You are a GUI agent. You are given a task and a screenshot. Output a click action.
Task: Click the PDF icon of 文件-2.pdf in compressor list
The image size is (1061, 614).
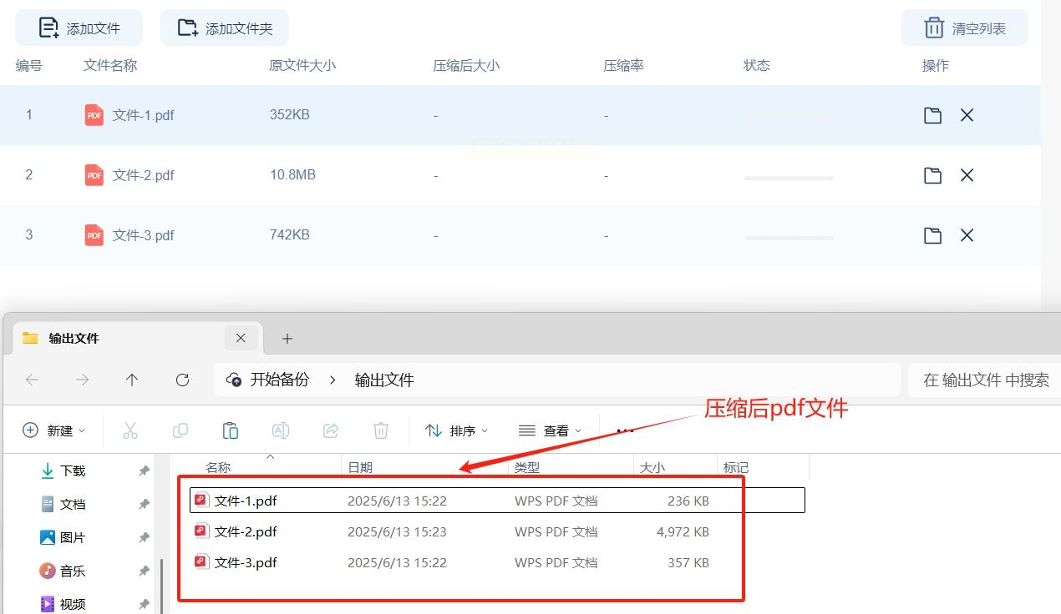(94, 175)
